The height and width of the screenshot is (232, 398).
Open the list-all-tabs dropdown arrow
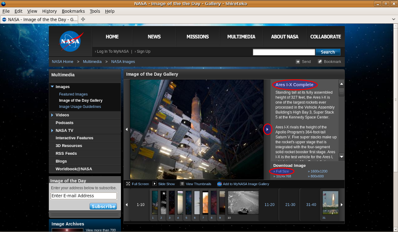point(393,19)
